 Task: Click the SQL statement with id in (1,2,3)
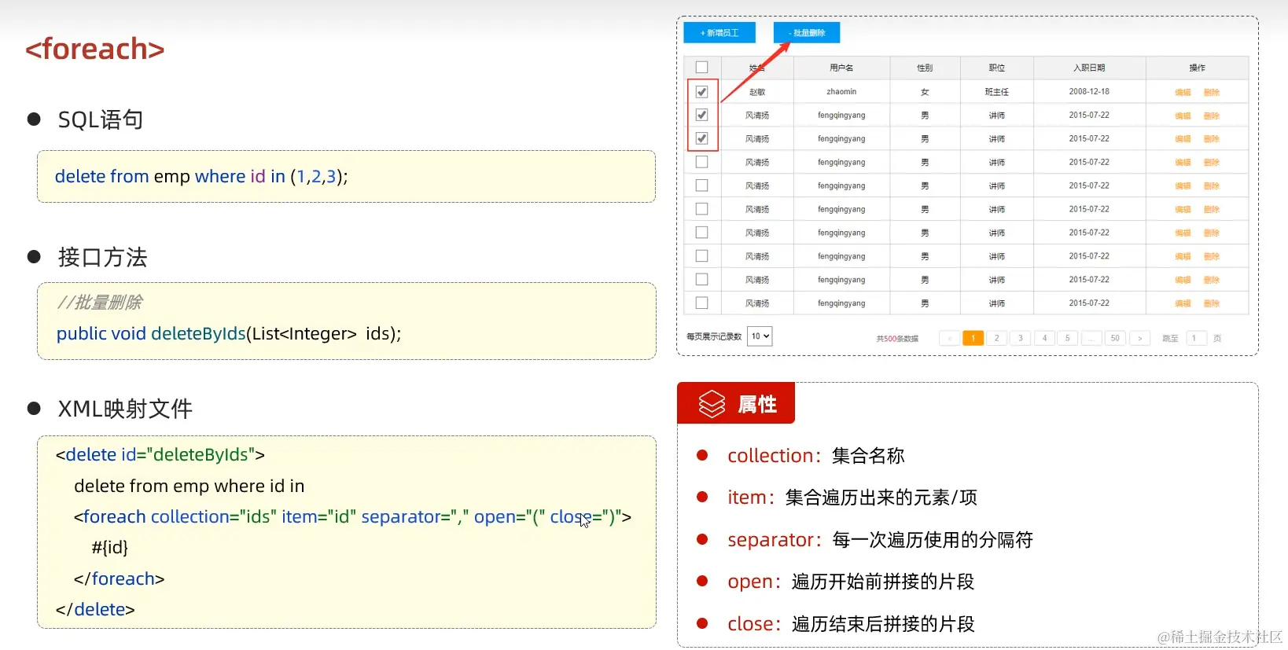201,176
